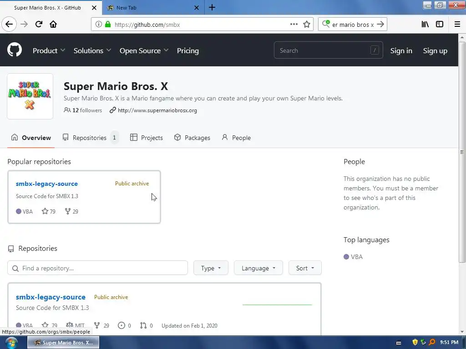Focus the GitHub Search field

(x=329, y=50)
